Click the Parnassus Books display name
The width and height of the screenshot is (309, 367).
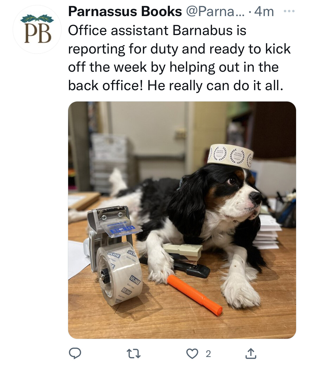(x=125, y=12)
